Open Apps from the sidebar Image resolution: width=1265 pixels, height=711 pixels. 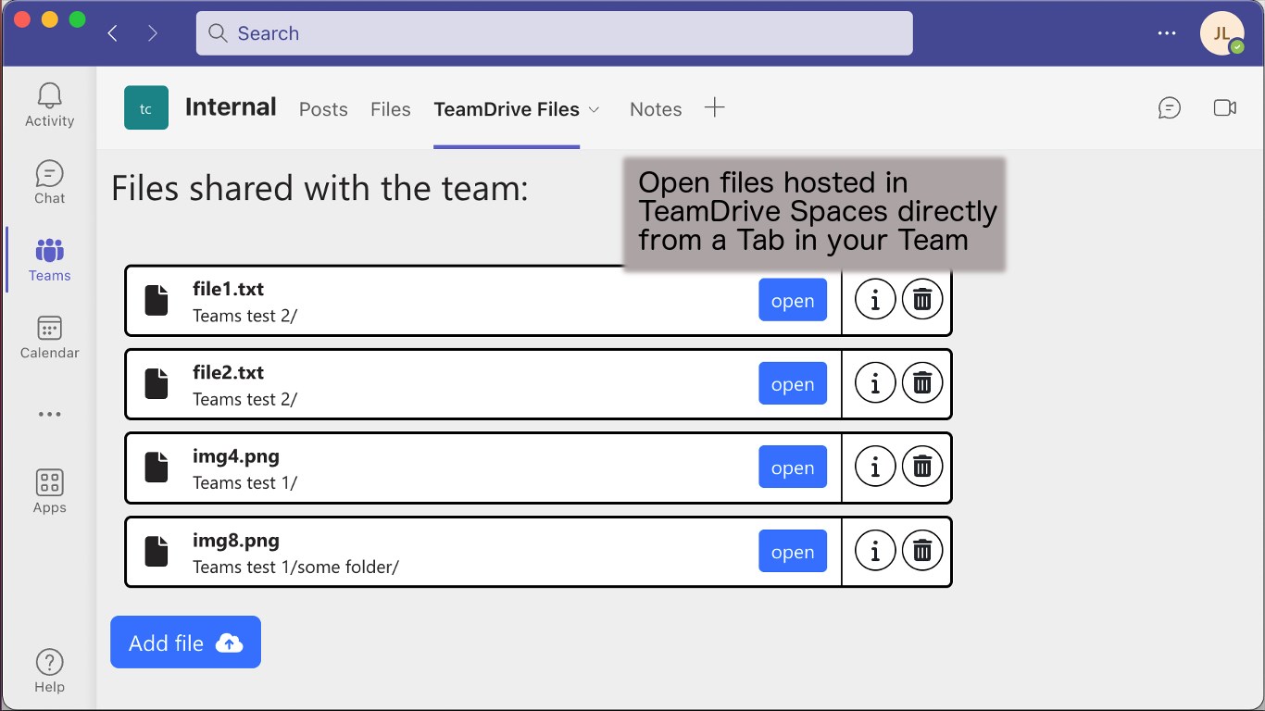pyautogui.click(x=49, y=492)
